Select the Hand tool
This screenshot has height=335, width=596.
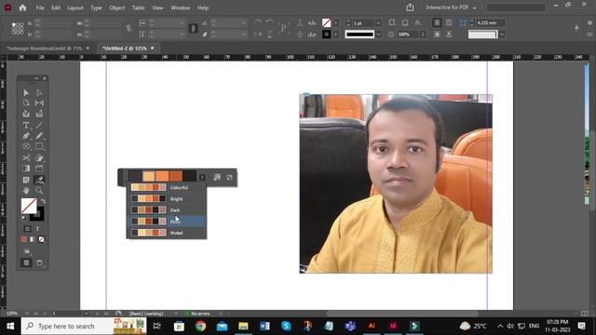point(26,190)
